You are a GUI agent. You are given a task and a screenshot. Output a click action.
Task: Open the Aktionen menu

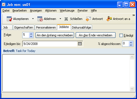[x=51, y=10]
